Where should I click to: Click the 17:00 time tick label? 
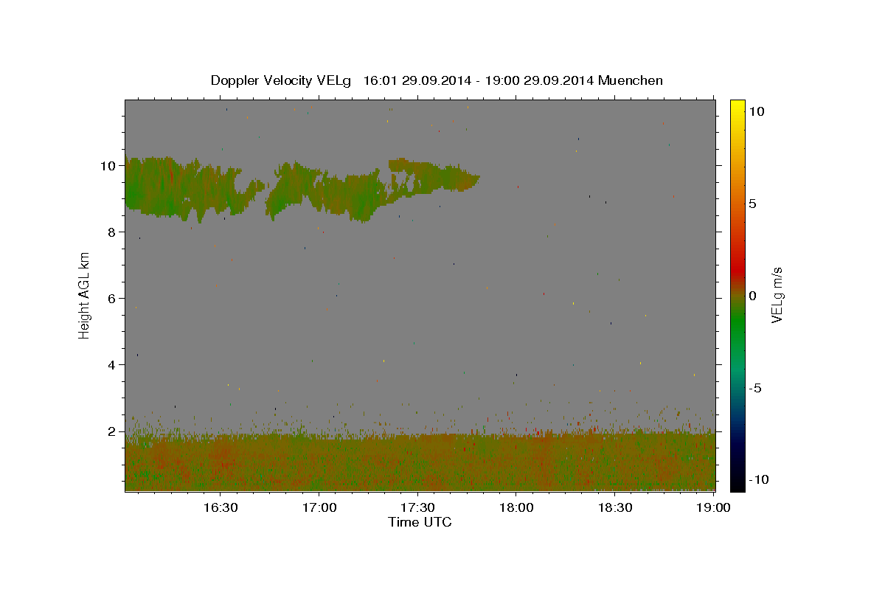[319, 507]
